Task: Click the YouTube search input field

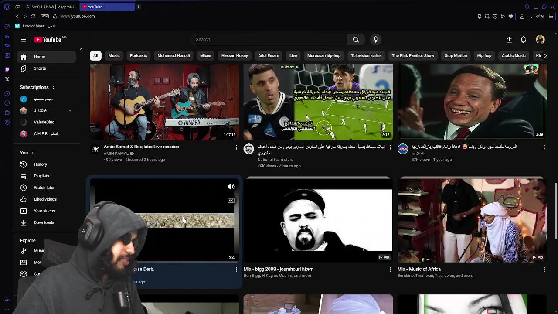Action: click(269, 40)
